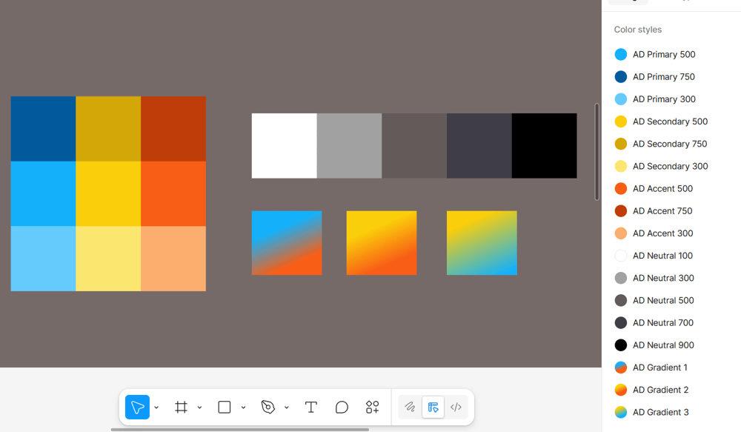The width and height of the screenshot is (741, 432).
Task: Select the peach canvas square
Action: point(173,259)
